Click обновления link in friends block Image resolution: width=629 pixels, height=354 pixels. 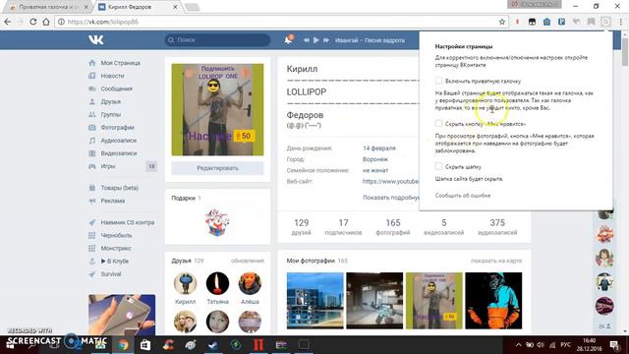pyautogui.click(x=247, y=261)
